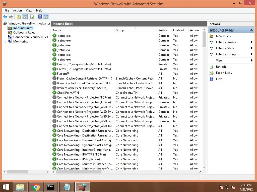257x192 pixels.
Task: Click the Up one level folder icon
Action: click(19, 17)
